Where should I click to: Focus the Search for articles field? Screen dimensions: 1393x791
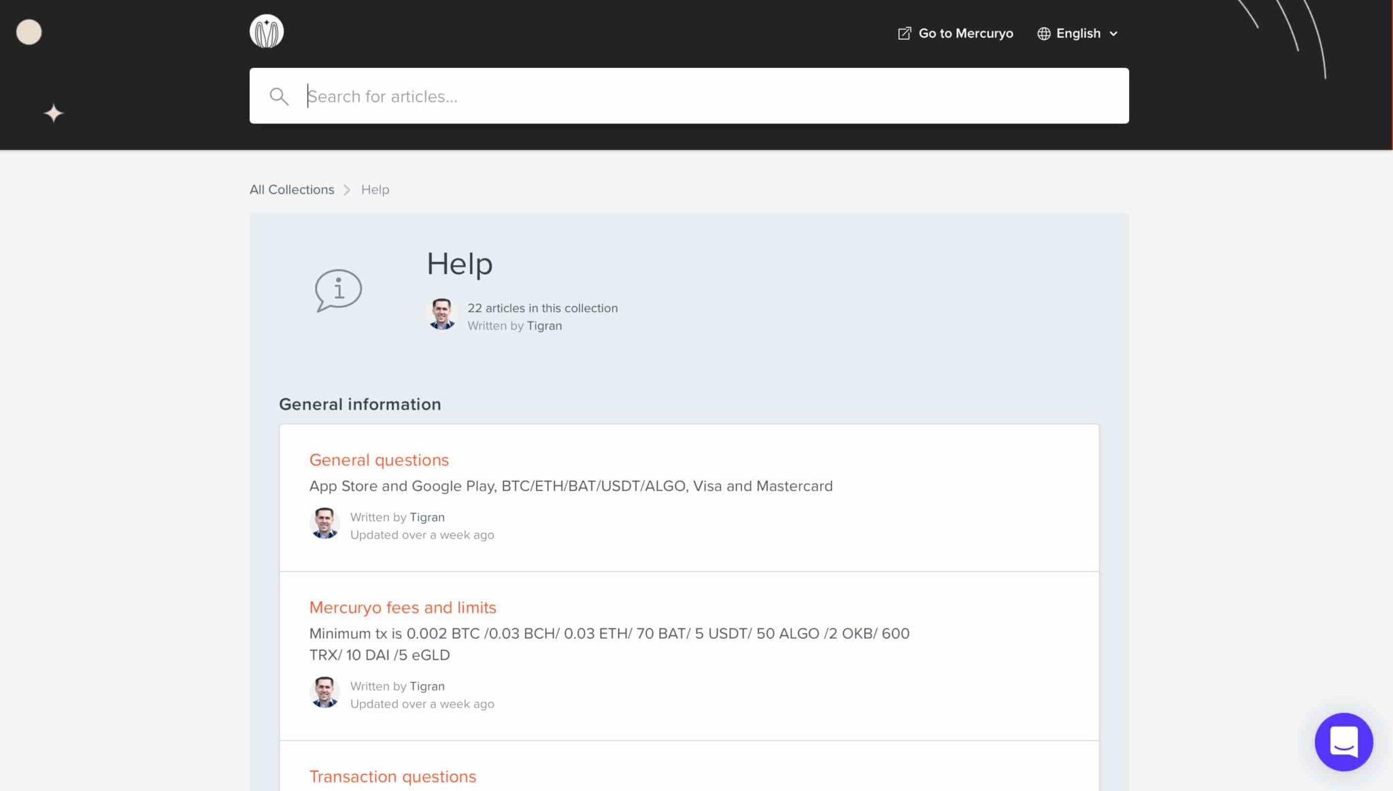pos(707,97)
